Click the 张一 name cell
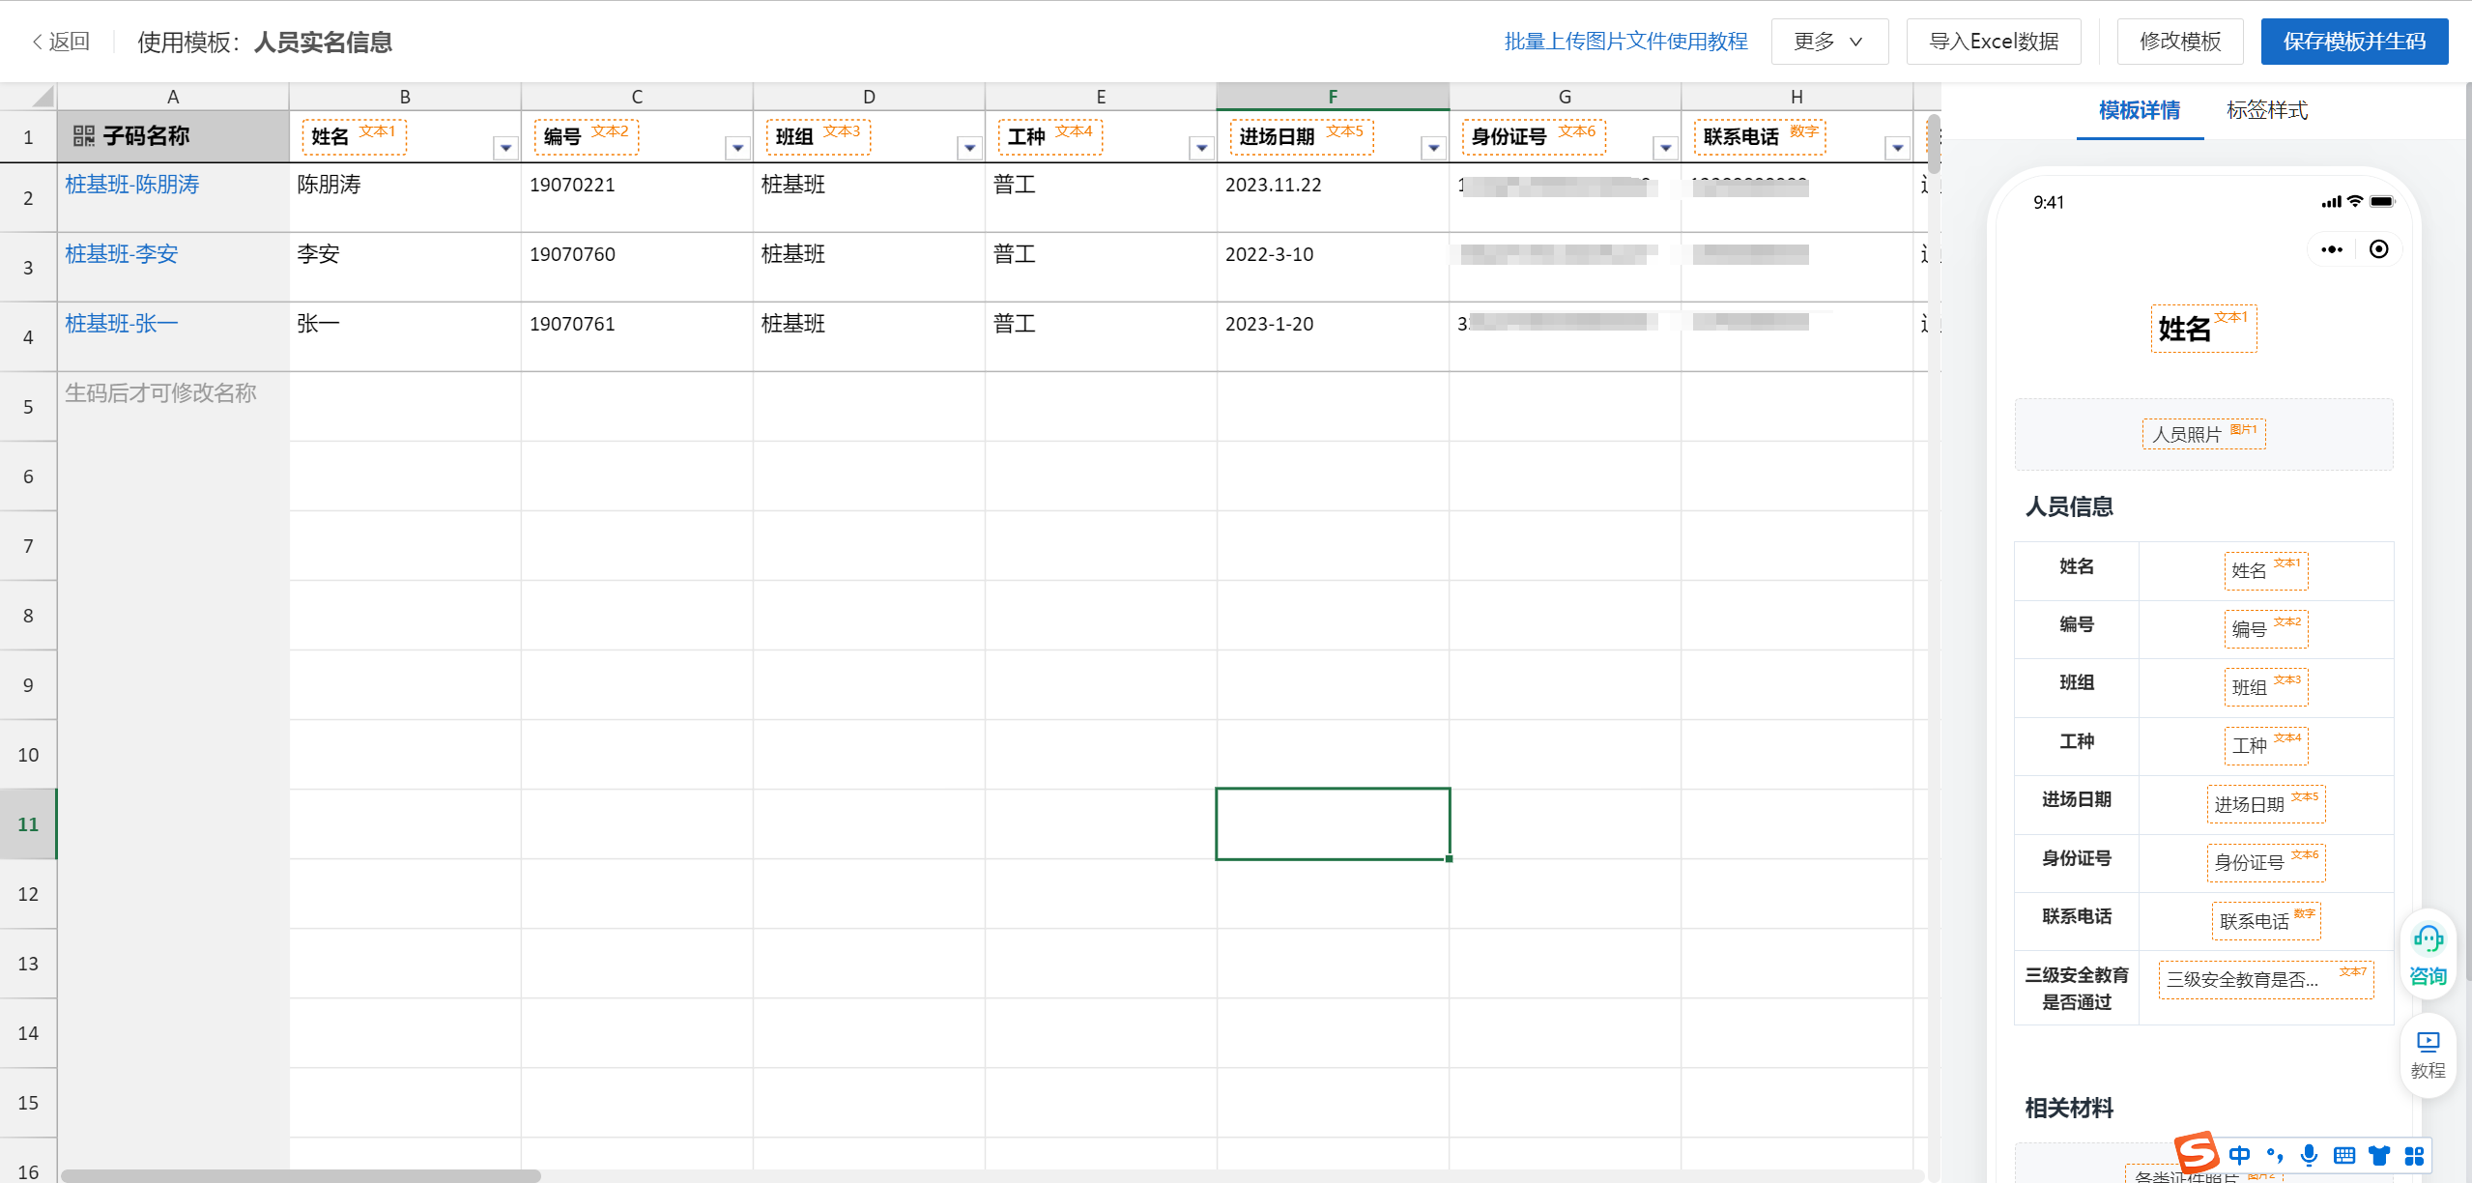Image resolution: width=2472 pixels, height=1183 pixels. click(x=405, y=336)
